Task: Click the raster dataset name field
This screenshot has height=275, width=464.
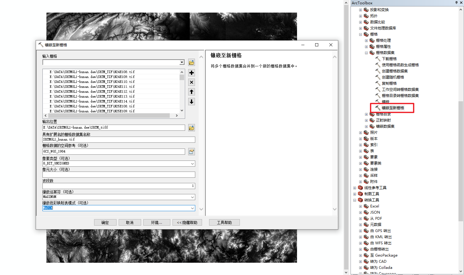Action: click(x=119, y=139)
